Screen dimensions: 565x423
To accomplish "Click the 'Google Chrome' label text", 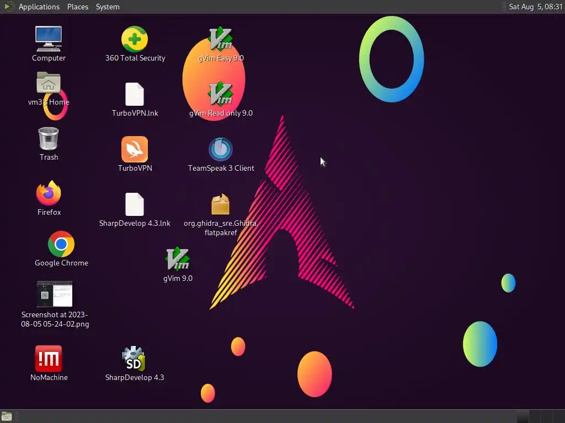I will (61, 263).
